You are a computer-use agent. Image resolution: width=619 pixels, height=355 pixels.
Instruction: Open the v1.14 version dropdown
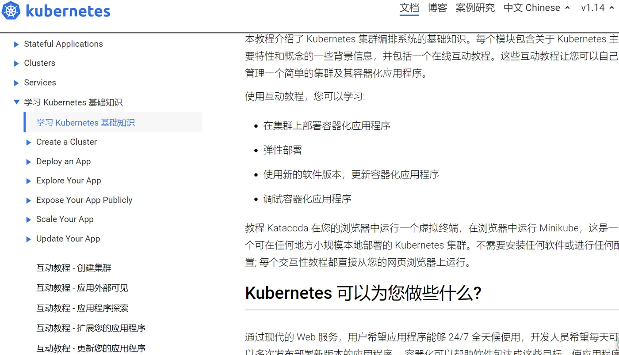(x=599, y=8)
